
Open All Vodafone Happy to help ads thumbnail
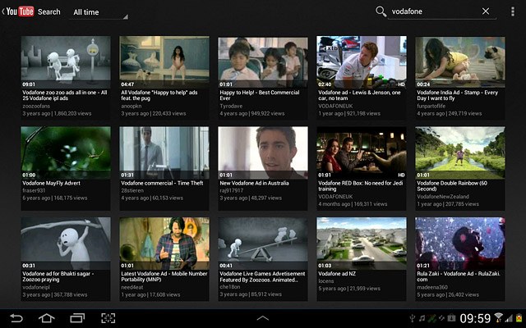pyautogui.click(x=164, y=62)
